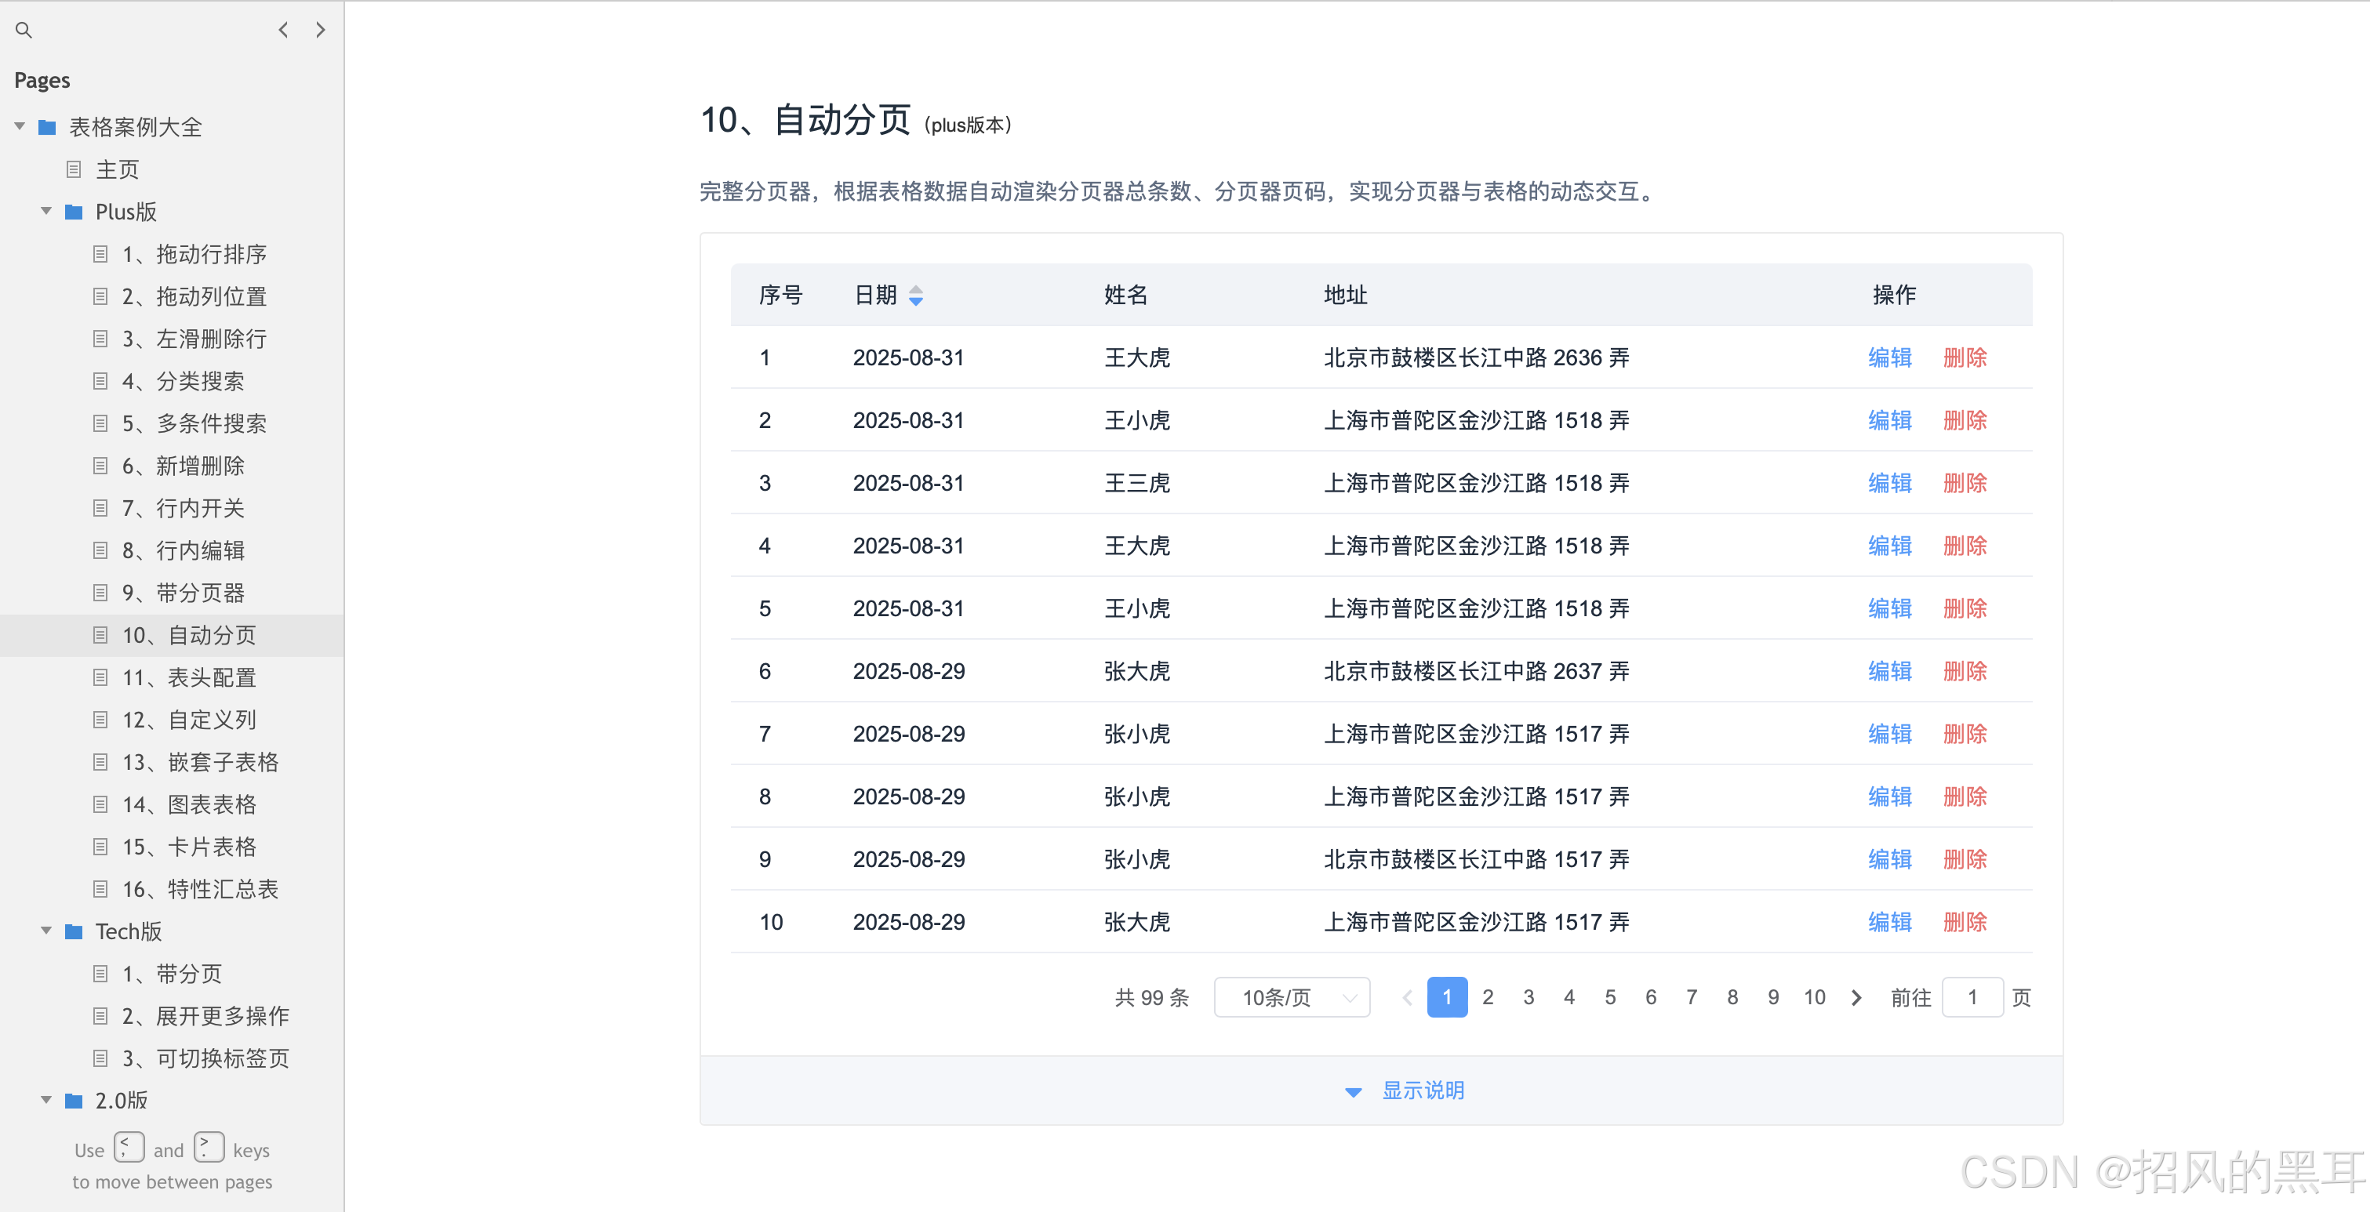Click the 2.0版 folder icon
This screenshot has height=1212, width=2370.
click(x=74, y=1101)
